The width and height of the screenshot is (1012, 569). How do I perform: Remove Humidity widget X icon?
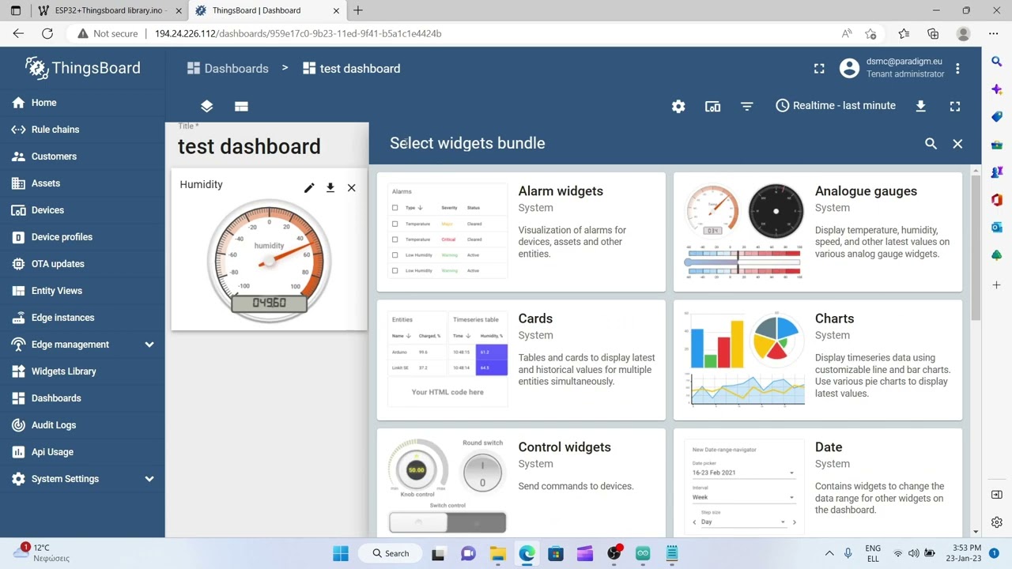point(351,188)
